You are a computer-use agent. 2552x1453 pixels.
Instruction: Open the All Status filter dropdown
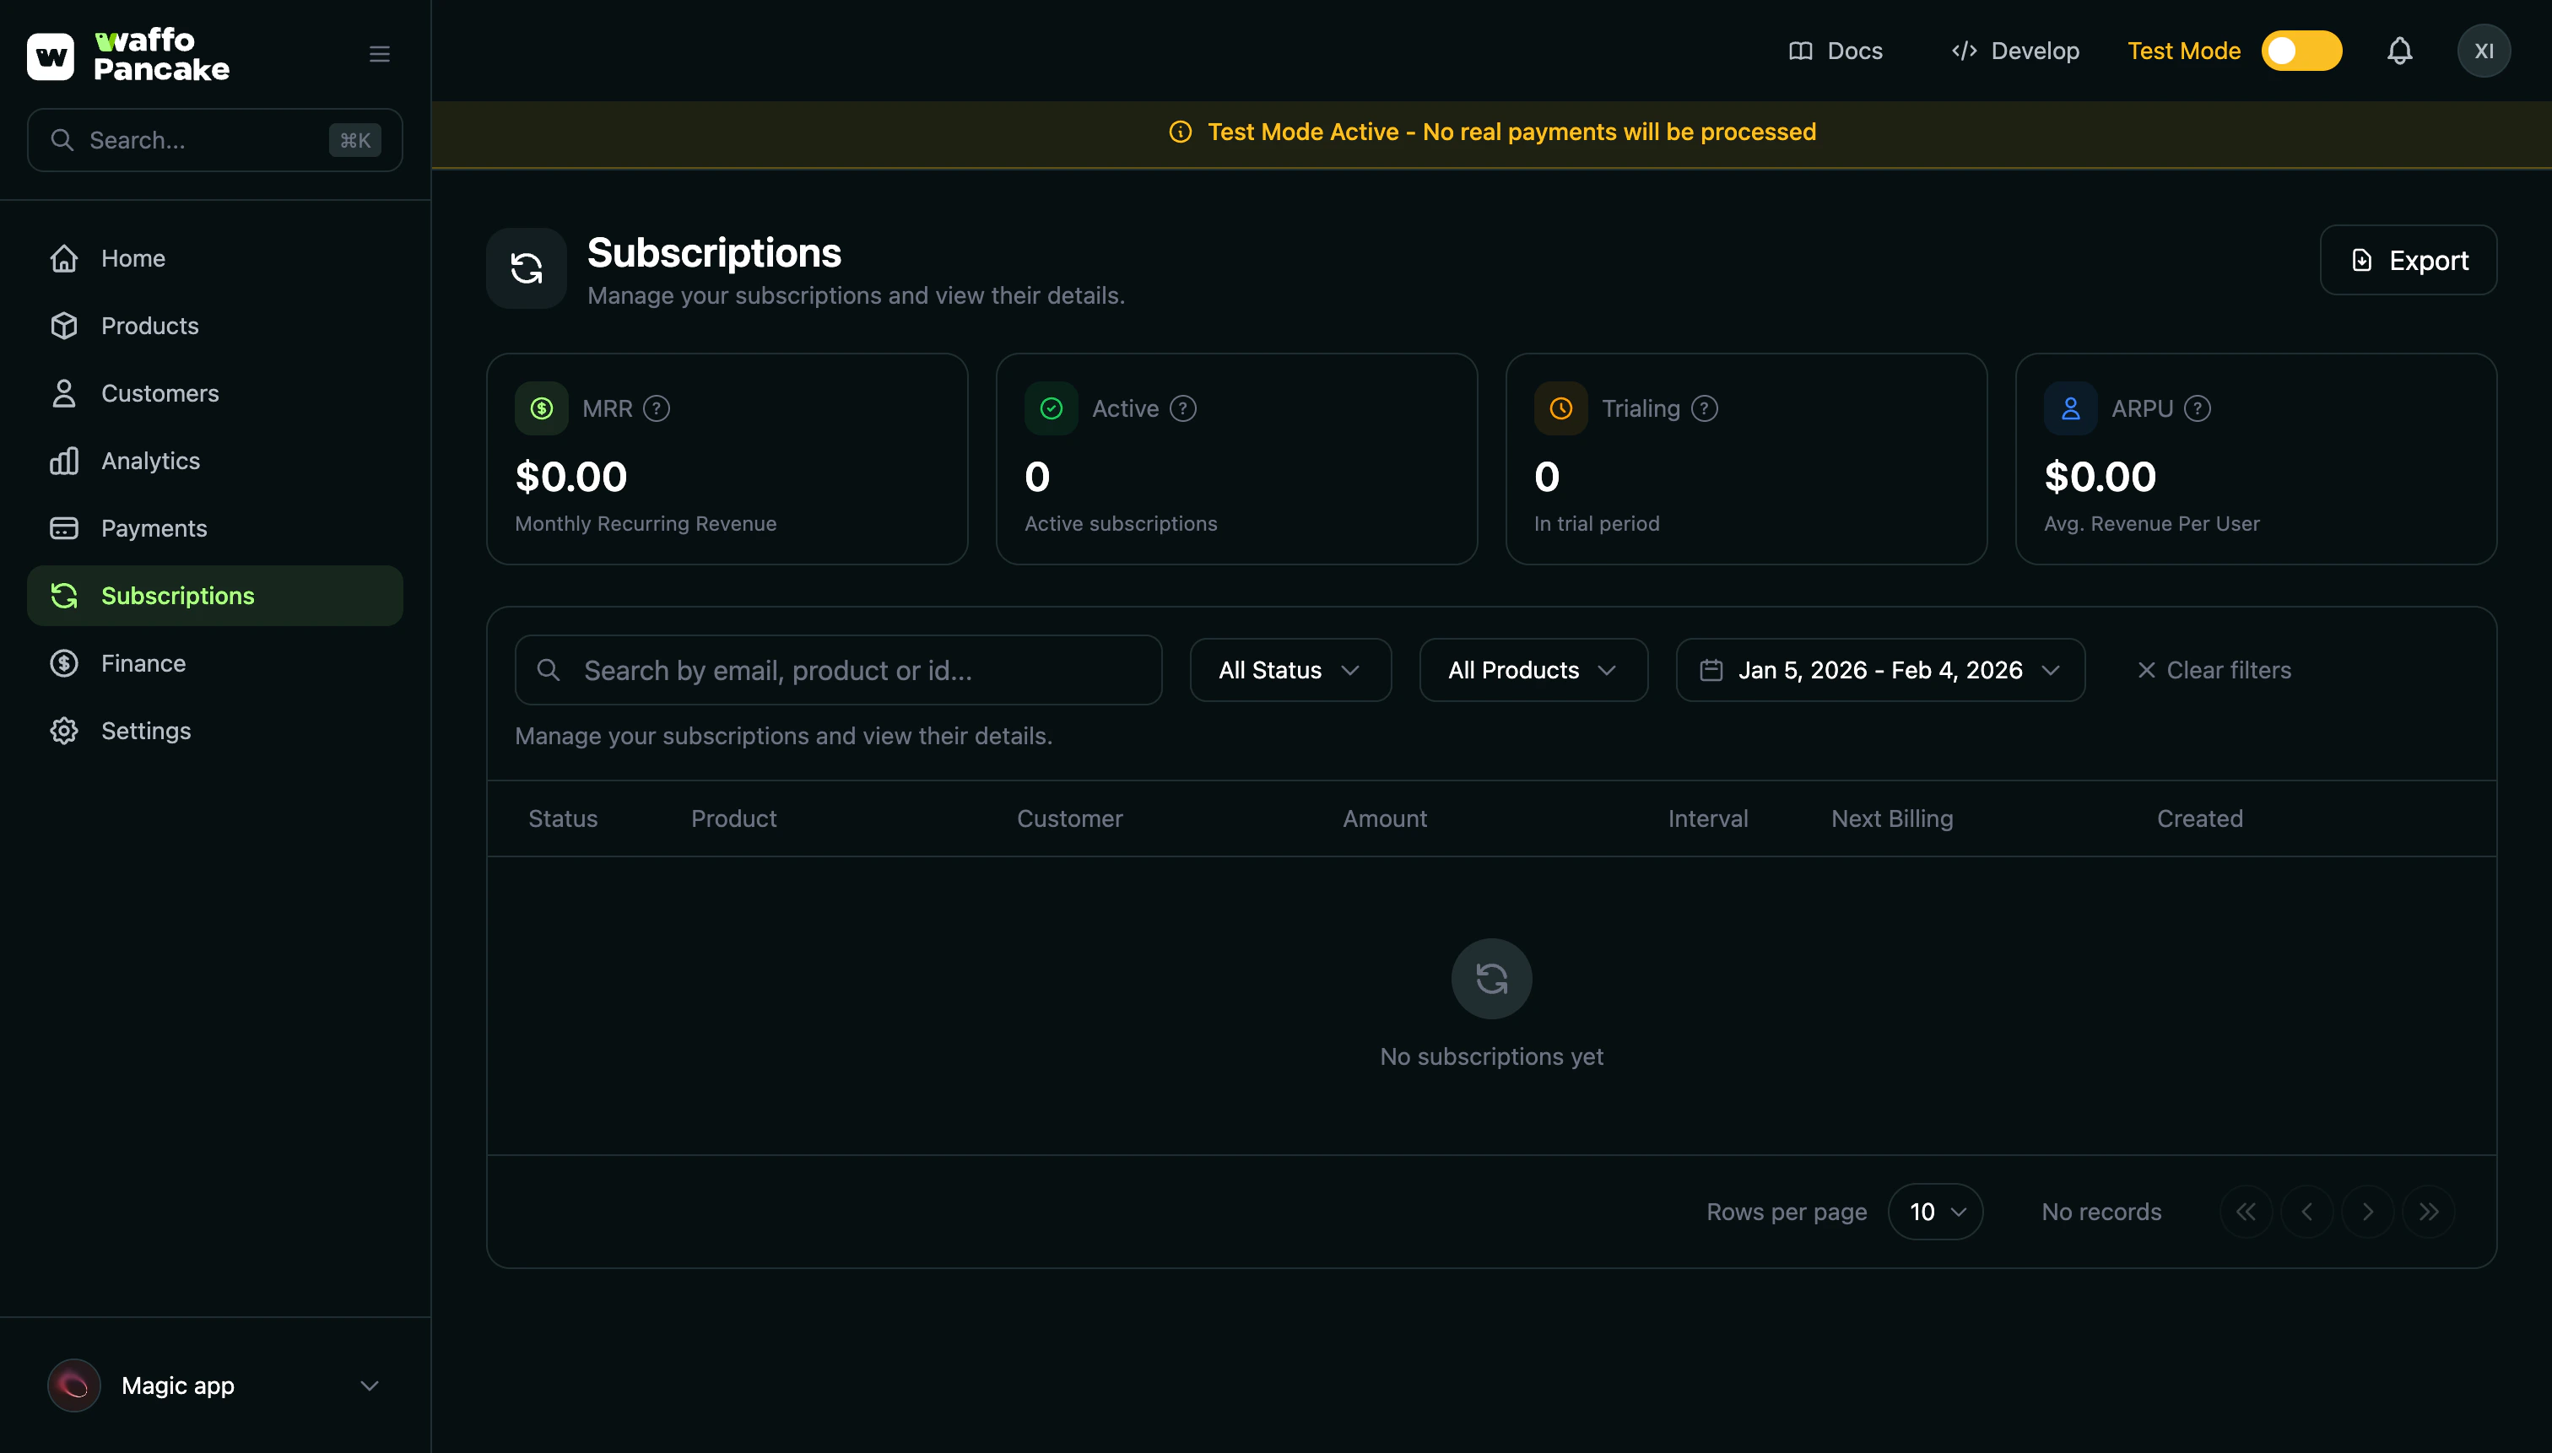[1290, 670]
